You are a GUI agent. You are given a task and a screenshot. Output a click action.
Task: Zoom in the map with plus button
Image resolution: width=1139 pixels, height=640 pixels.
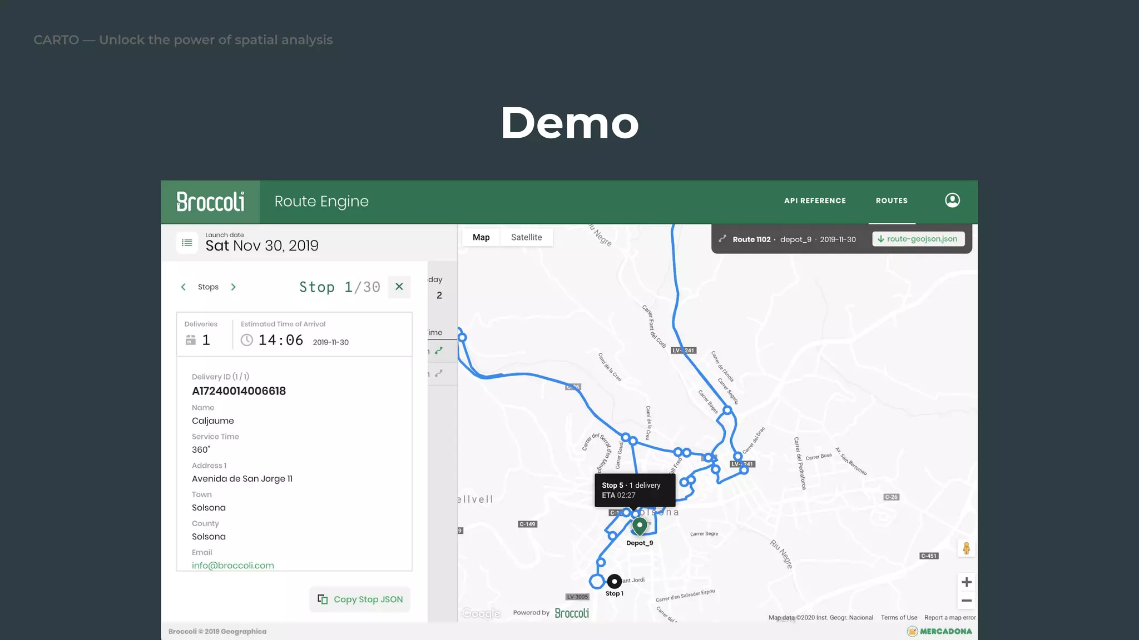click(967, 582)
